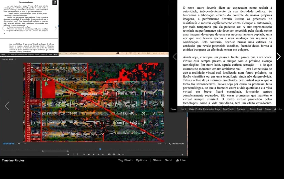
Task: Like the glitch image photo
Action: coord(181,160)
